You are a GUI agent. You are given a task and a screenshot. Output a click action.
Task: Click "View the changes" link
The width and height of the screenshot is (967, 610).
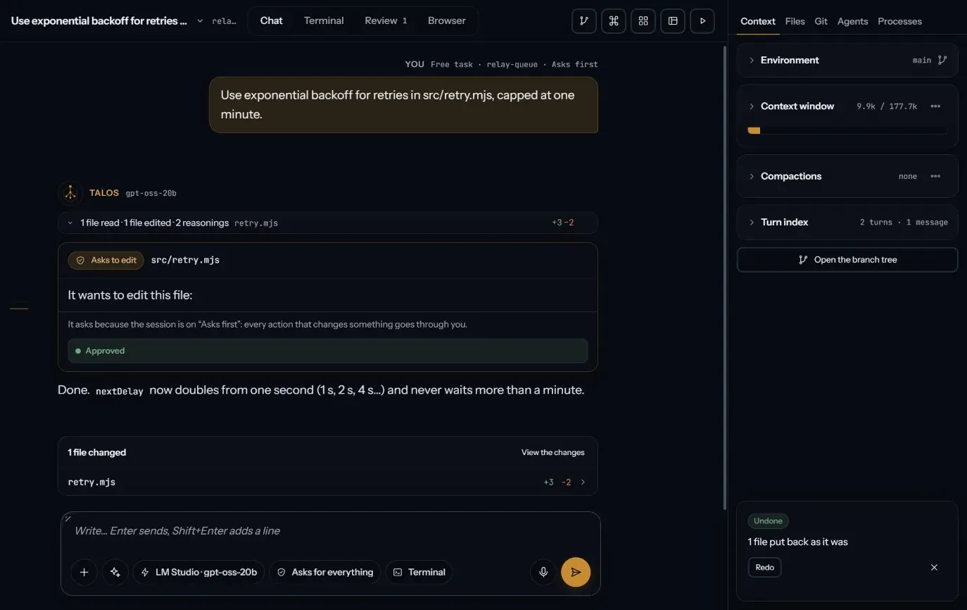(x=553, y=453)
